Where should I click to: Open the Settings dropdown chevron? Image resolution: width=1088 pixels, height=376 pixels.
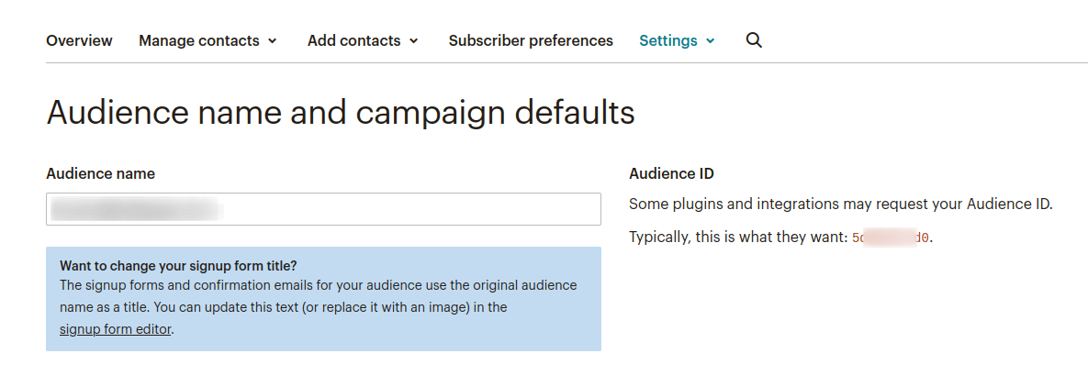(x=711, y=41)
